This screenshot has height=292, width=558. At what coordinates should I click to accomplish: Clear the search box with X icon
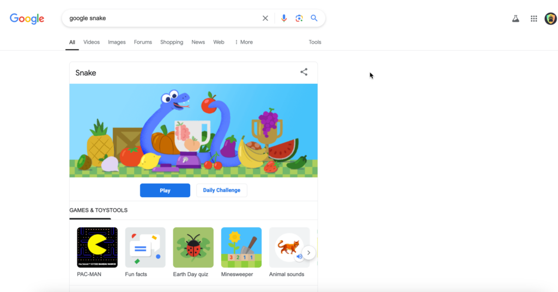point(265,18)
